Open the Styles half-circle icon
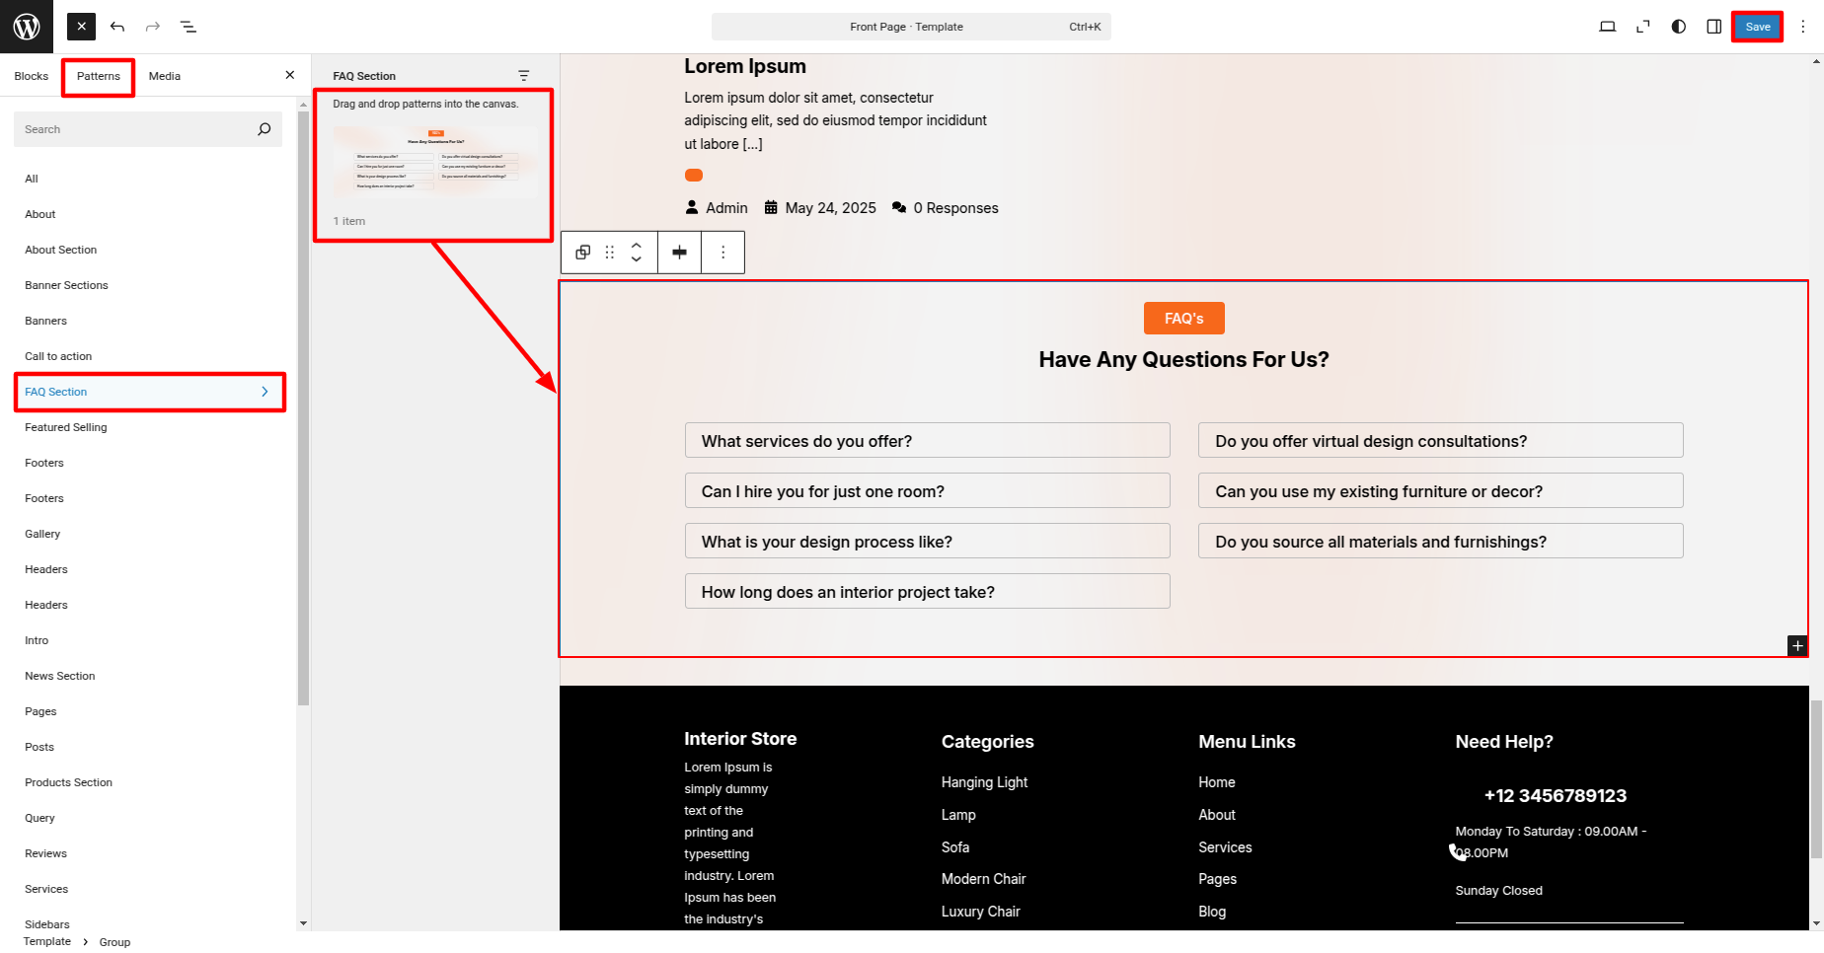The height and width of the screenshot is (953, 1824). pos(1678,27)
